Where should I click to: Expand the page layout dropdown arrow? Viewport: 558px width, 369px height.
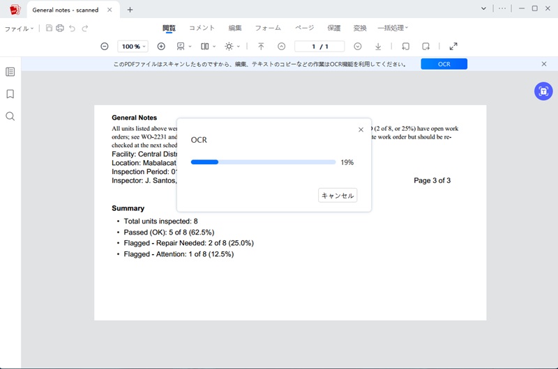[x=214, y=47]
